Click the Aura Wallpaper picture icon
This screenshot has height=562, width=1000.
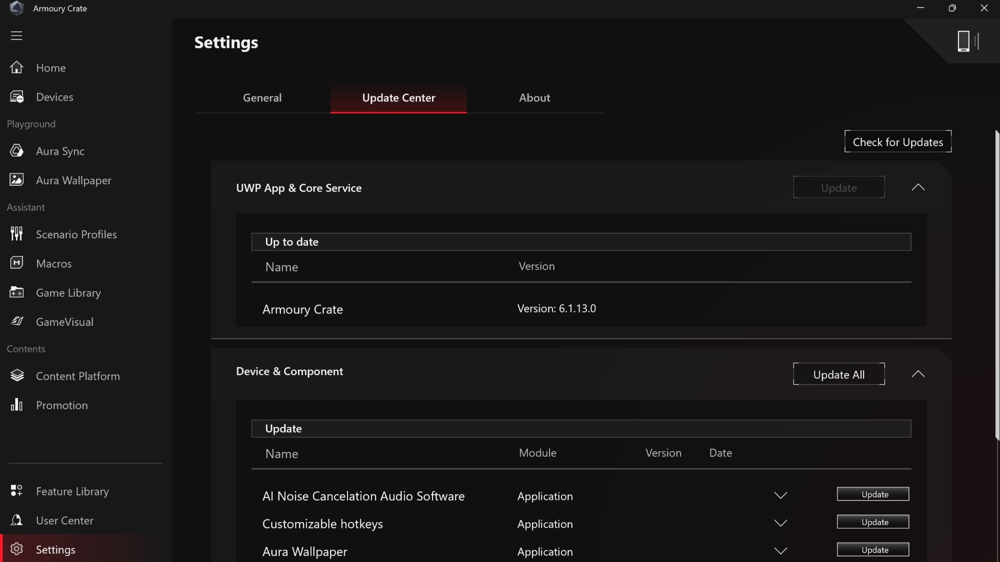click(x=16, y=180)
